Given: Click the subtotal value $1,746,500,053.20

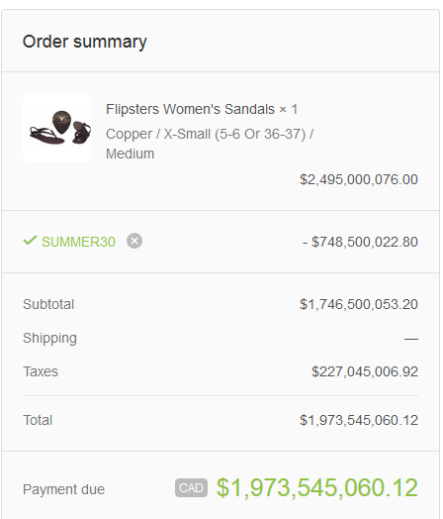Looking at the screenshot, I should pyautogui.click(x=359, y=304).
